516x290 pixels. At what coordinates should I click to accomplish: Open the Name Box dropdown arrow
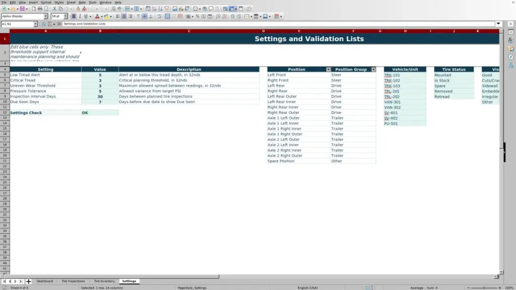coord(35,24)
